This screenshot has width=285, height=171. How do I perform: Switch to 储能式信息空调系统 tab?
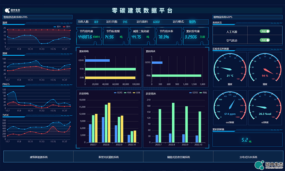coord(178,157)
